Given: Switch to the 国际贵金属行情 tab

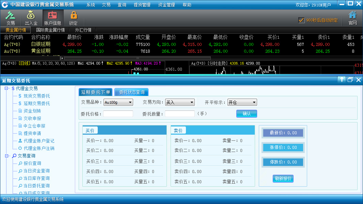Looking at the screenshot, I should click(50, 30).
